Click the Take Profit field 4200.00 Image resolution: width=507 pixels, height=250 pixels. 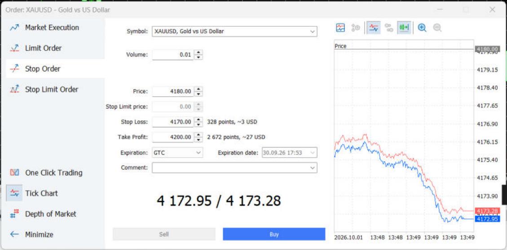pos(173,138)
